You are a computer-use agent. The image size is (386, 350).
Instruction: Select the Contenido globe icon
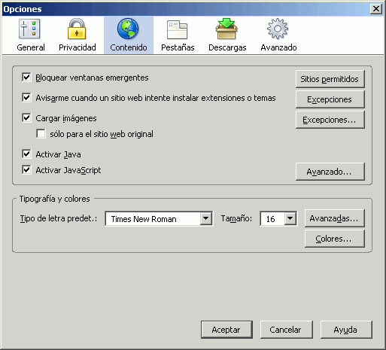(128, 29)
